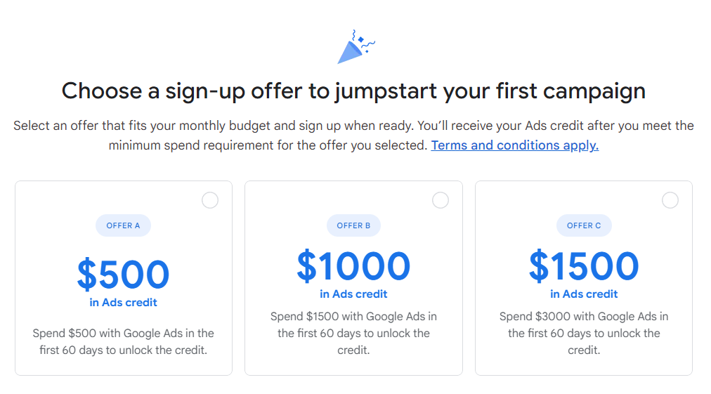Viewport: 711px width, 394px height.
Task: Click 'in Ads credit' under $1000
Action: tap(353, 294)
